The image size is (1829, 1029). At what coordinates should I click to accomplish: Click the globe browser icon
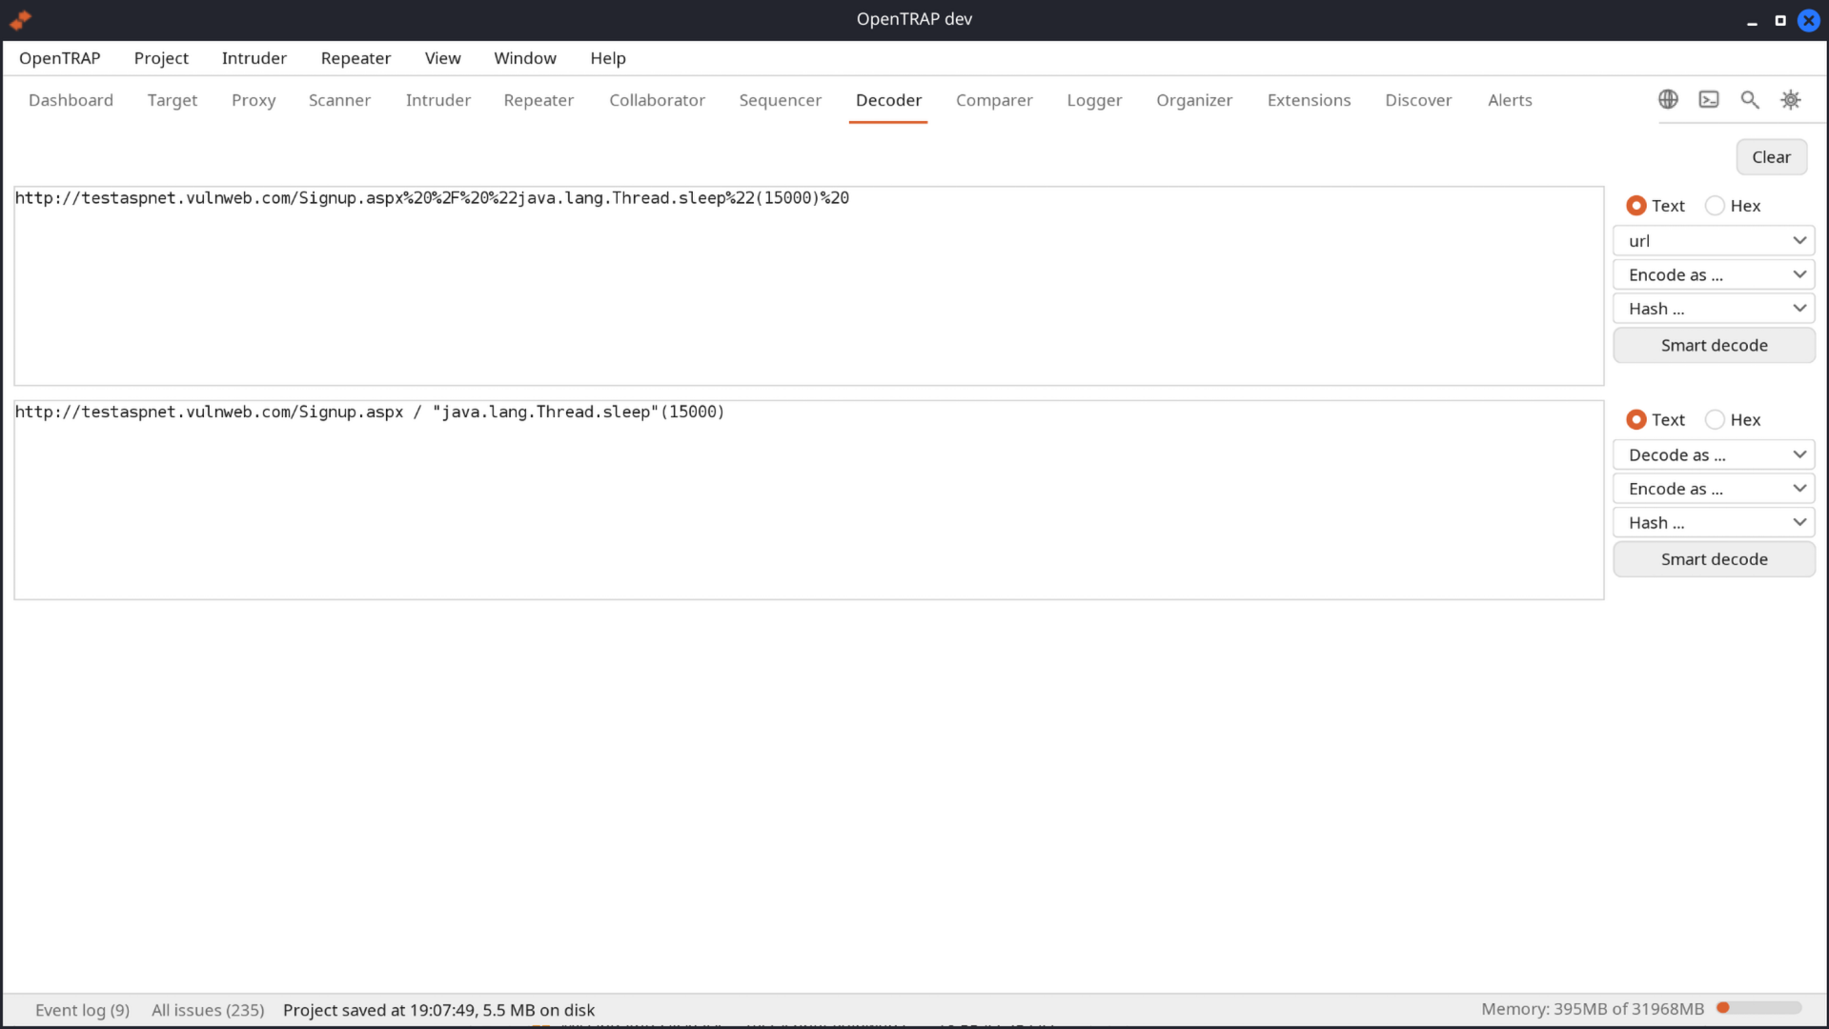click(1668, 99)
